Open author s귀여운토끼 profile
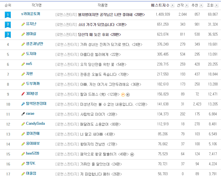Image resolution: width=221 pixels, height=178 pixels. click(x=31, y=14)
